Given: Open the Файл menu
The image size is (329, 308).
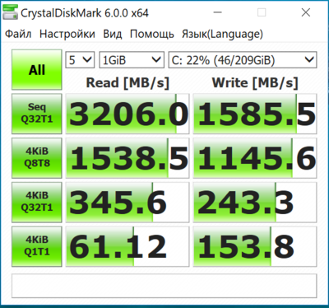Looking at the screenshot, I should click(x=18, y=34).
